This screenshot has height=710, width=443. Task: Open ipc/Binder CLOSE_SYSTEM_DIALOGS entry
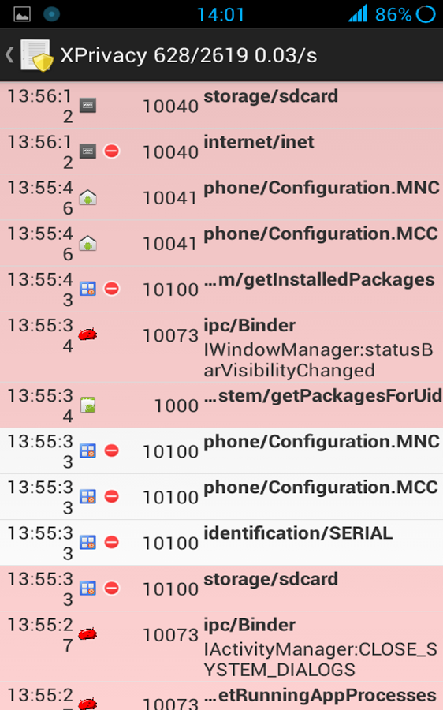pyautogui.click(x=221, y=647)
